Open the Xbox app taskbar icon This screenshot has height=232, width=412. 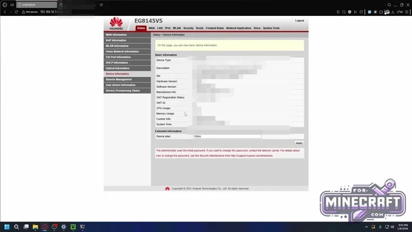[73, 227]
